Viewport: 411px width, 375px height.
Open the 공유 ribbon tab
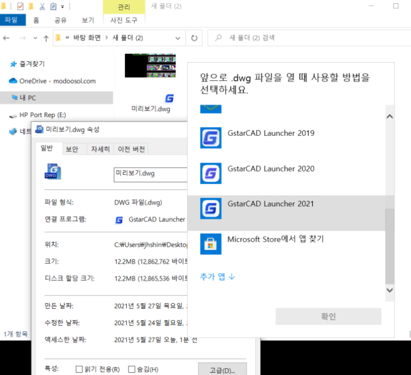click(61, 20)
